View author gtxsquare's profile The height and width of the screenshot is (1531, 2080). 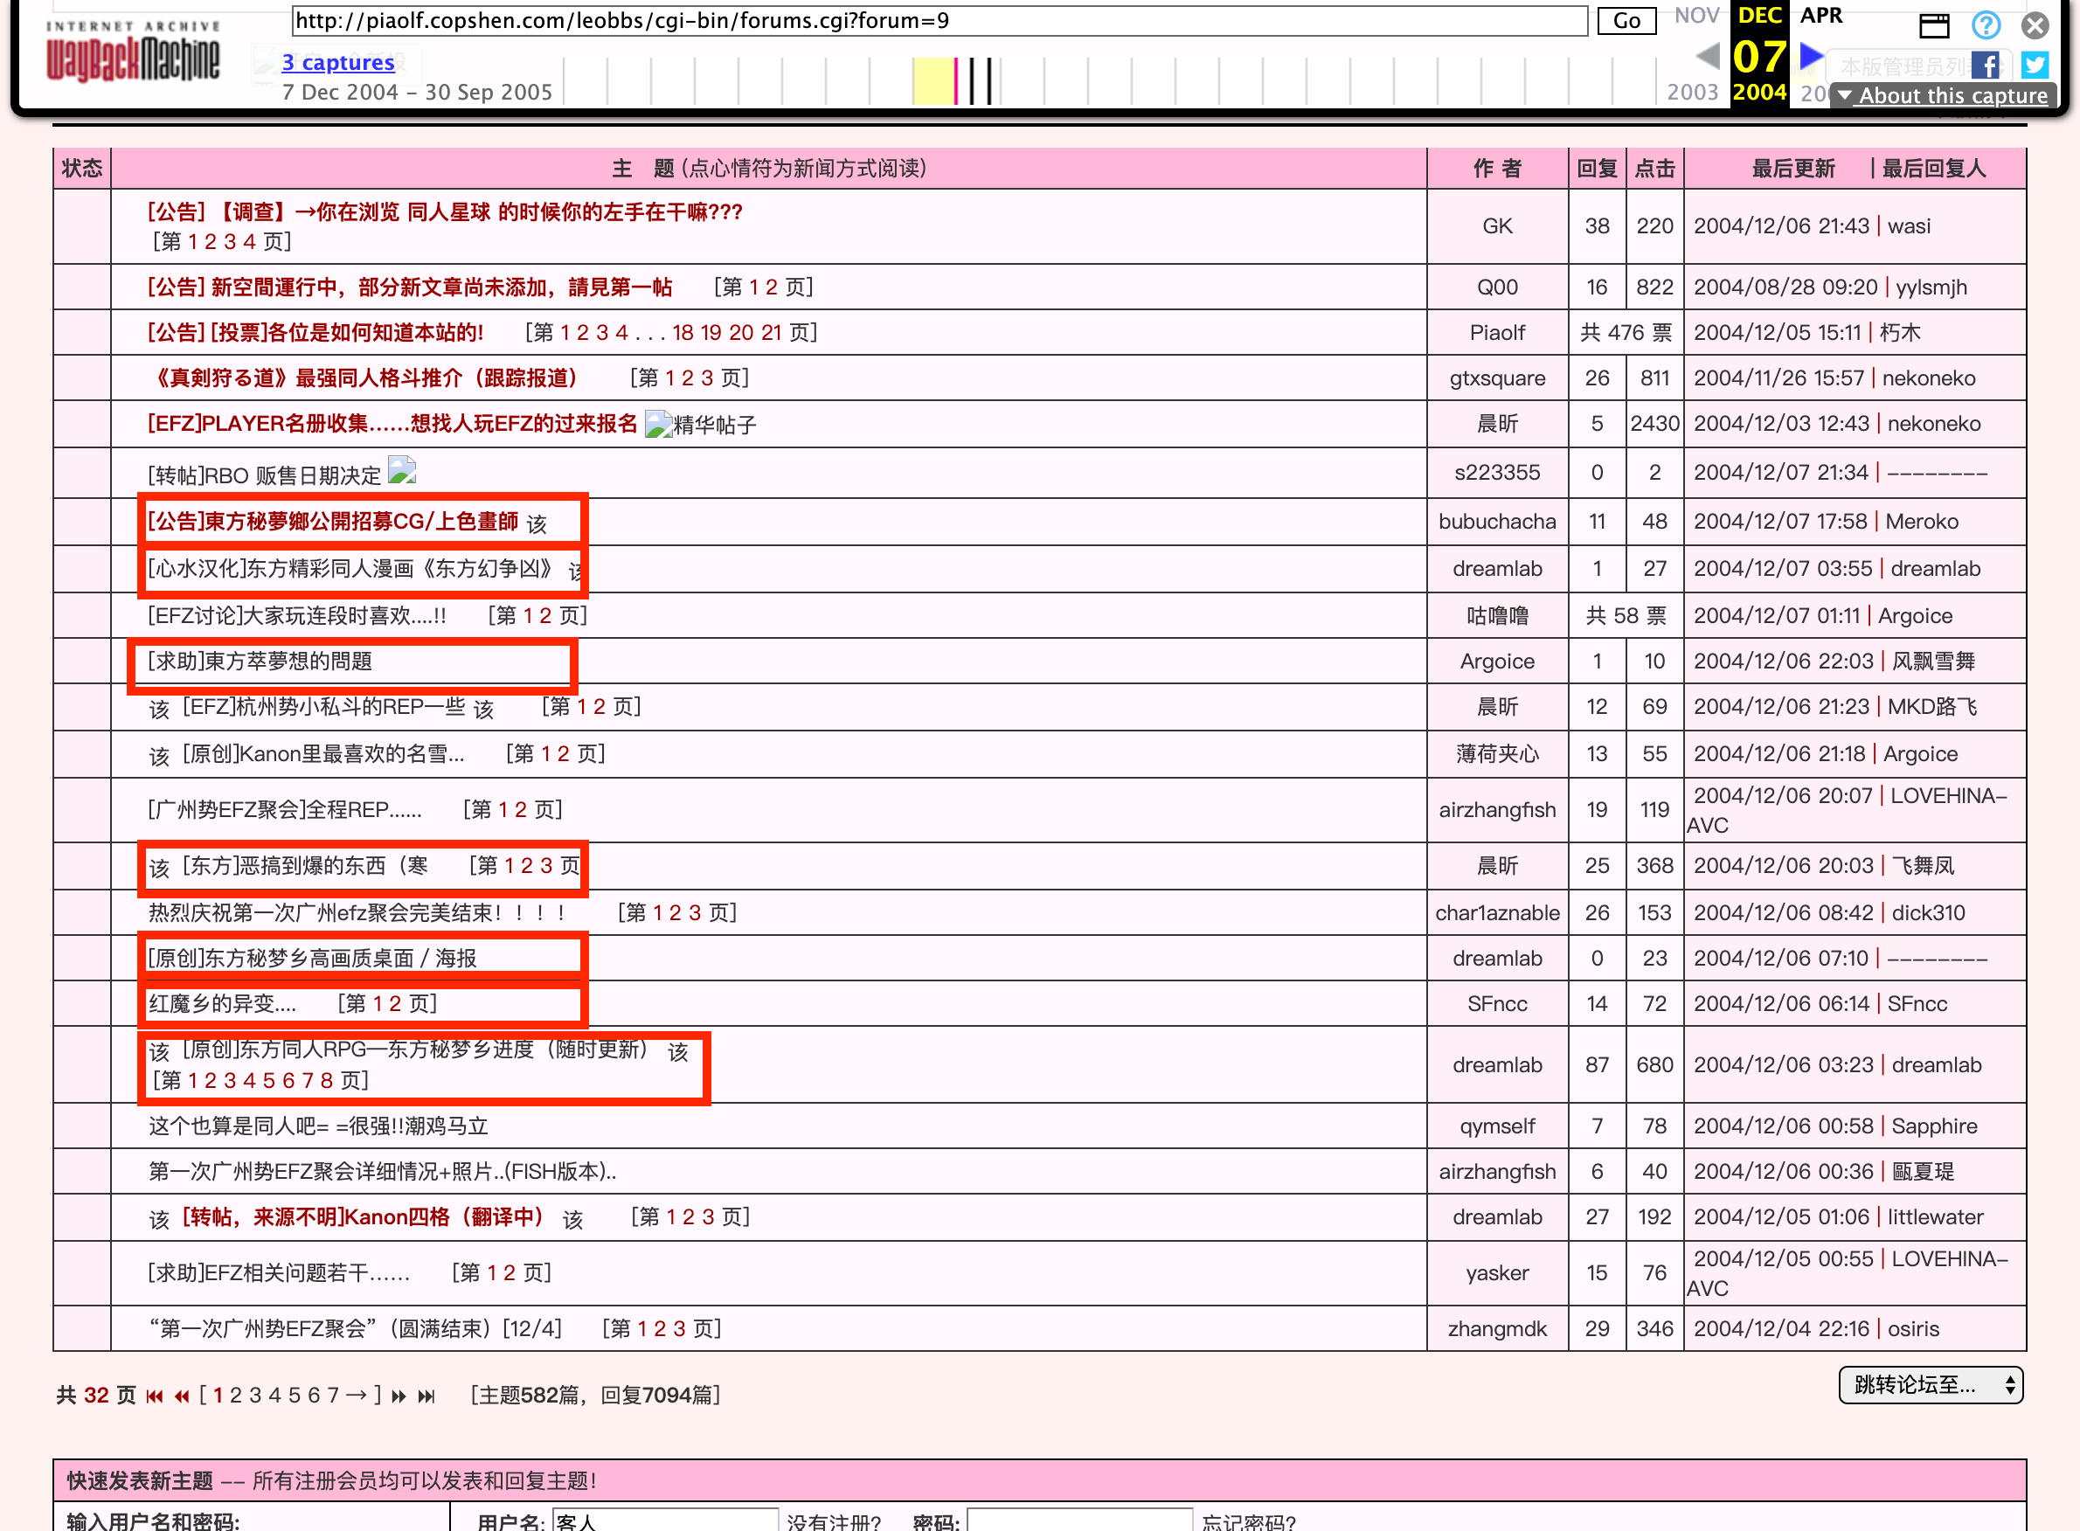(x=1497, y=378)
